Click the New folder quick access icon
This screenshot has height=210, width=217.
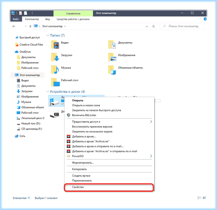[x=25, y=13]
